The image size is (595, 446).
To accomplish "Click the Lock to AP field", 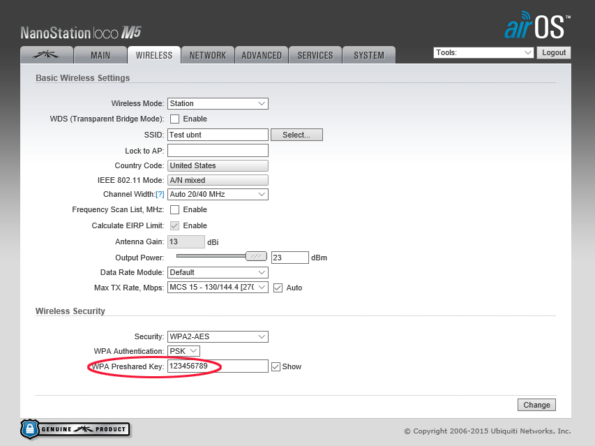I will pyautogui.click(x=218, y=151).
